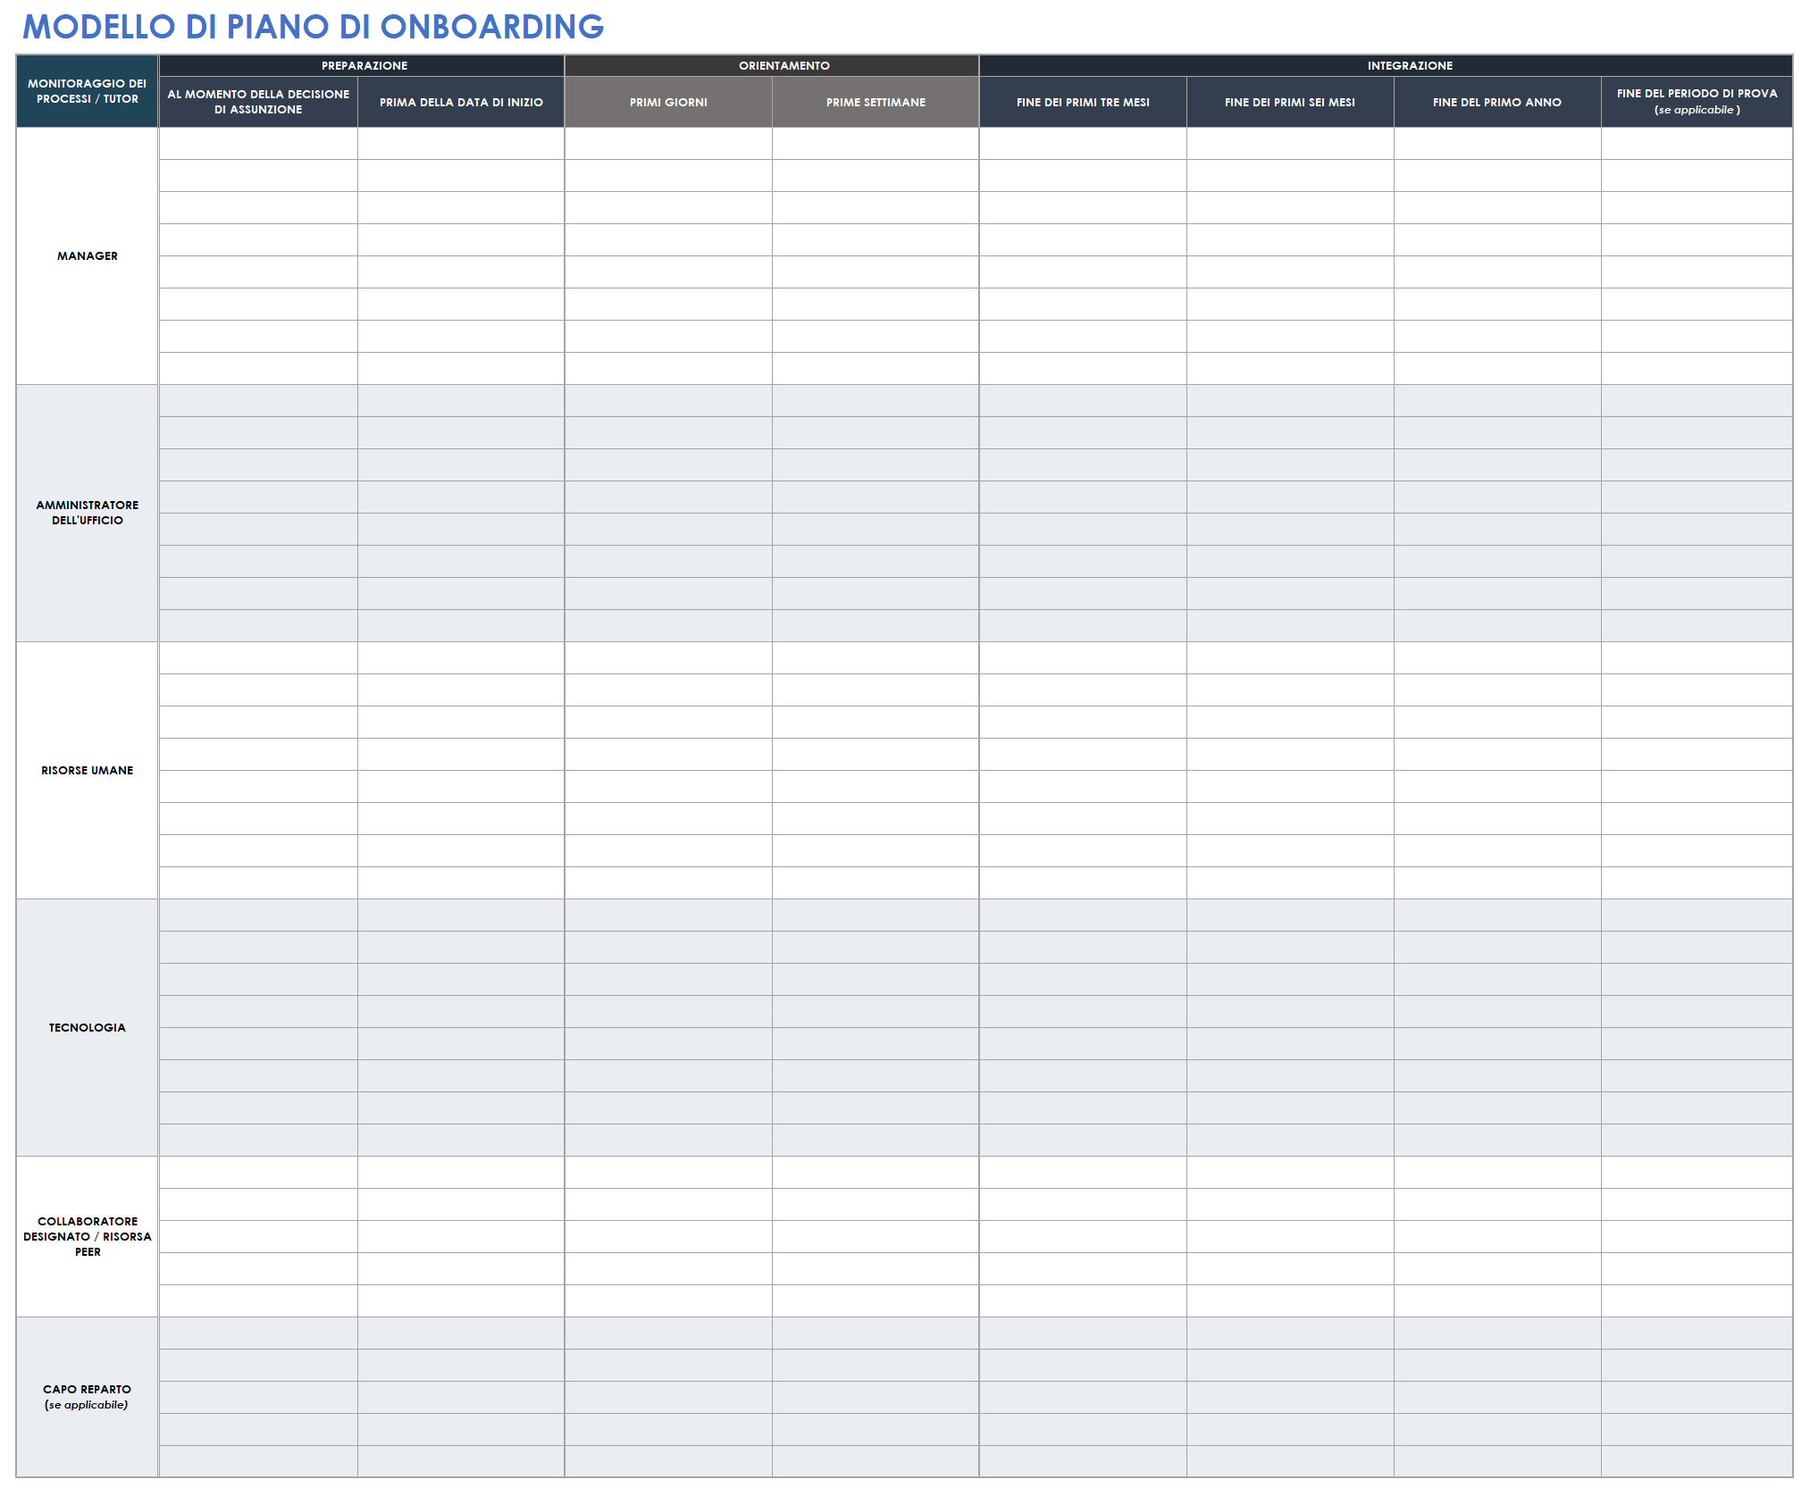Click 'FINE DEL PRIMO ANNO' column header
The width and height of the screenshot is (1810, 1488).
pyautogui.click(x=1497, y=102)
